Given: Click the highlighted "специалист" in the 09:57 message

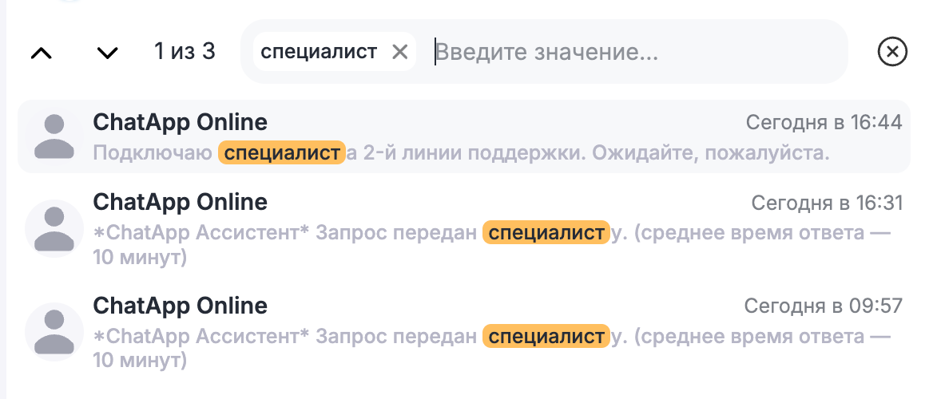Looking at the screenshot, I should click(546, 336).
